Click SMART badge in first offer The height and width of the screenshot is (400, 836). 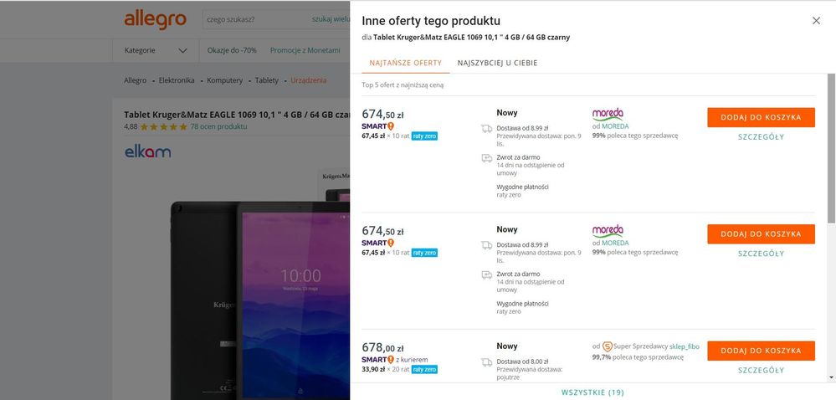pos(377,126)
